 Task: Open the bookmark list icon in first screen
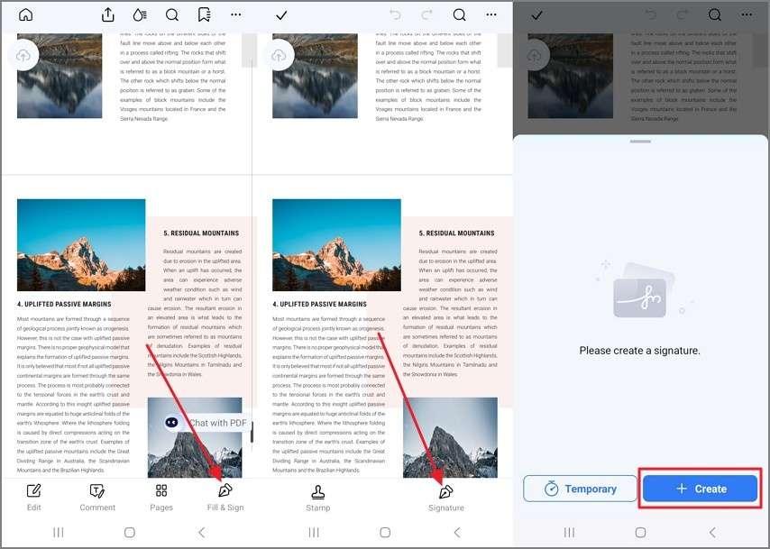(x=205, y=14)
